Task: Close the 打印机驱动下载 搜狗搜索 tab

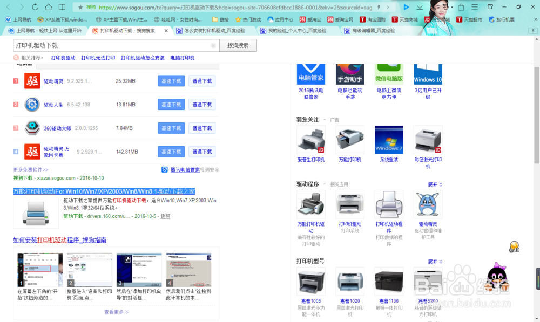Action: point(166,31)
